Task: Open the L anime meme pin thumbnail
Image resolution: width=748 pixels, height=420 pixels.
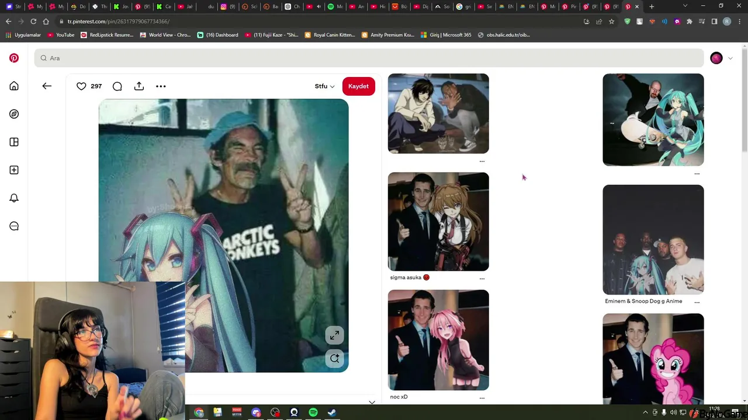Action: pos(438,114)
